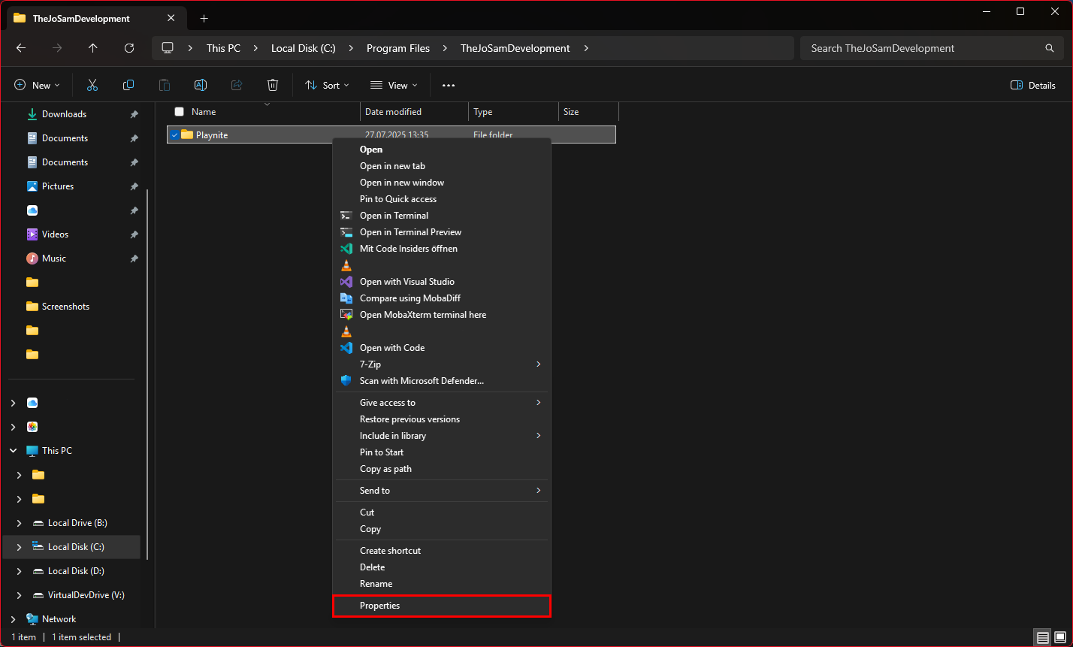Check the checkbox next to the Playnite folder

[x=174, y=135]
